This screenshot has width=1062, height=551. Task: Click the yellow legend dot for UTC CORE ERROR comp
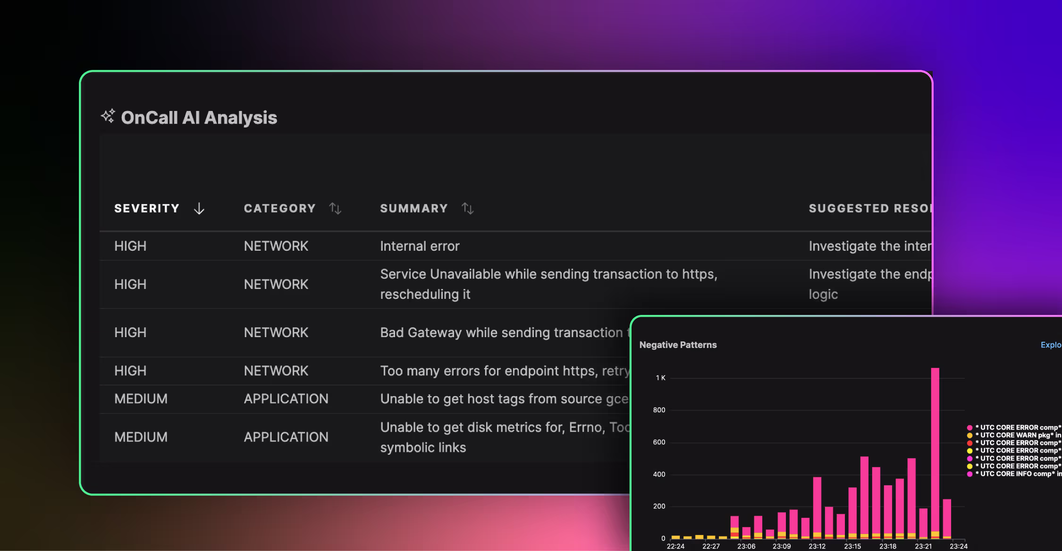970,450
